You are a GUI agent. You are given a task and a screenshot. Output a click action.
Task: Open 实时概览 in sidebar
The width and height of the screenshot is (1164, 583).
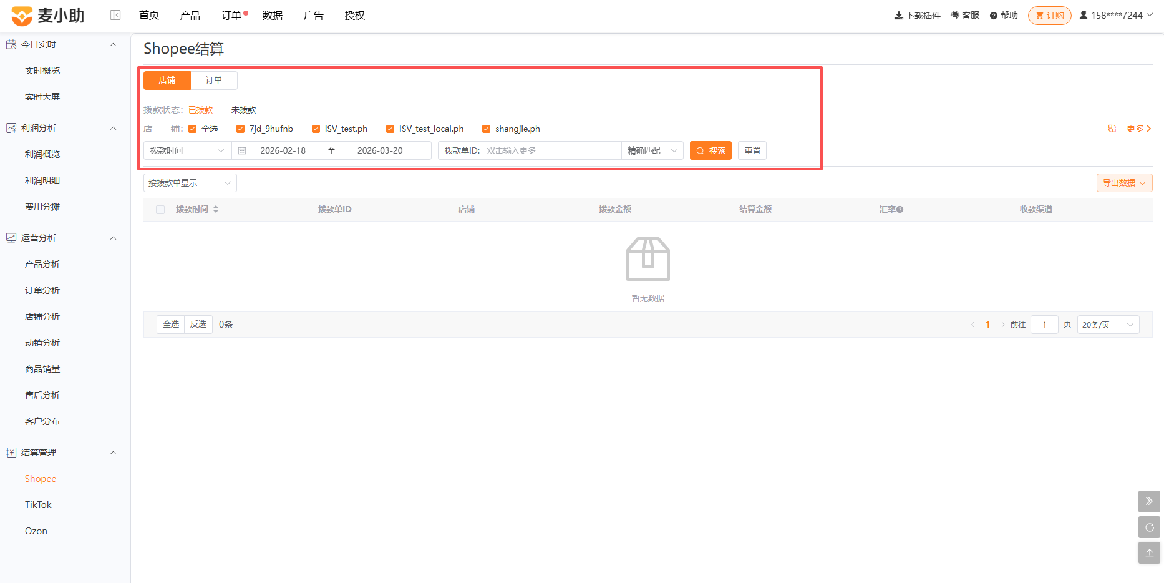tap(42, 71)
